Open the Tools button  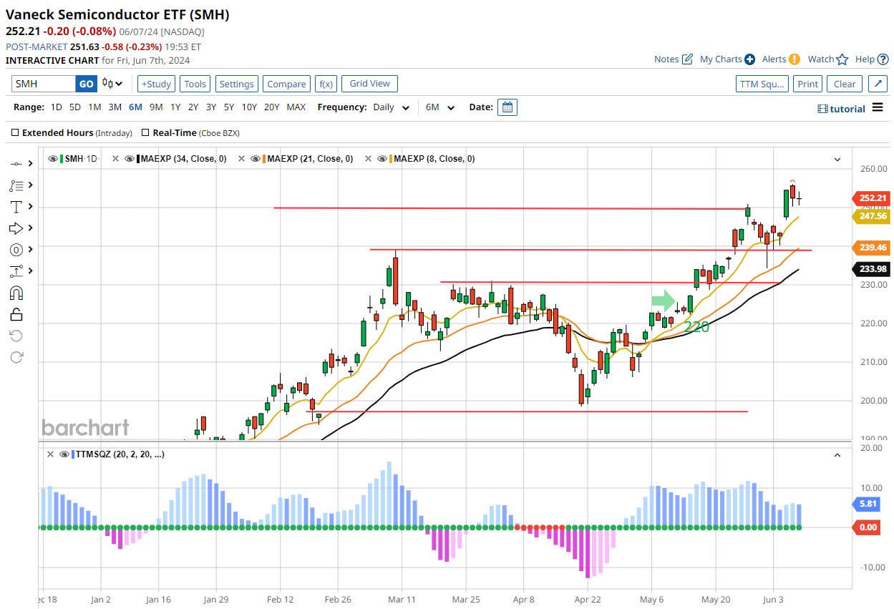(195, 84)
